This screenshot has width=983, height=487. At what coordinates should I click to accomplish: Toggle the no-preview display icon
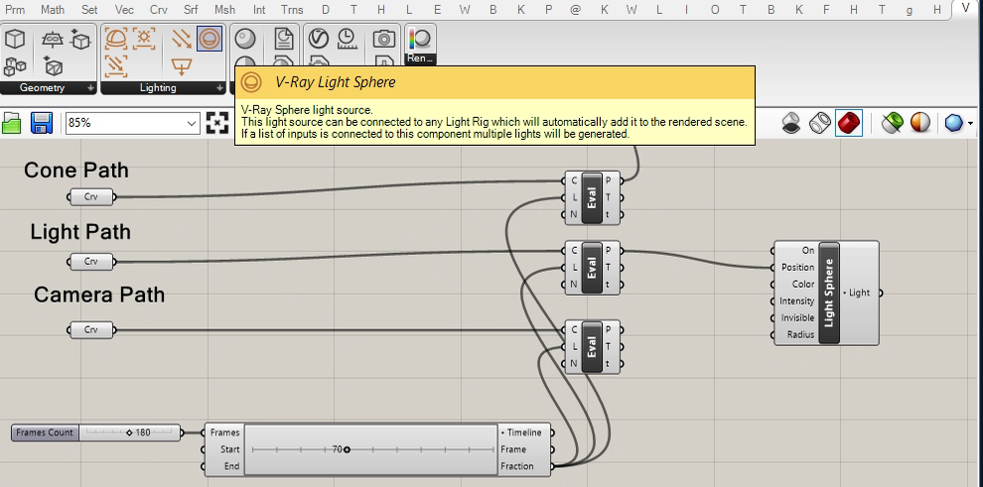791,123
